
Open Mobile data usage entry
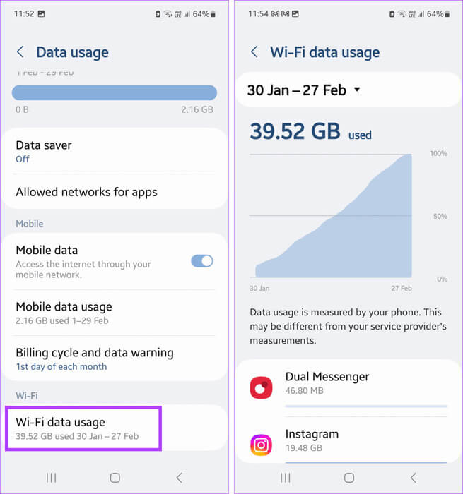click(115, 313)
